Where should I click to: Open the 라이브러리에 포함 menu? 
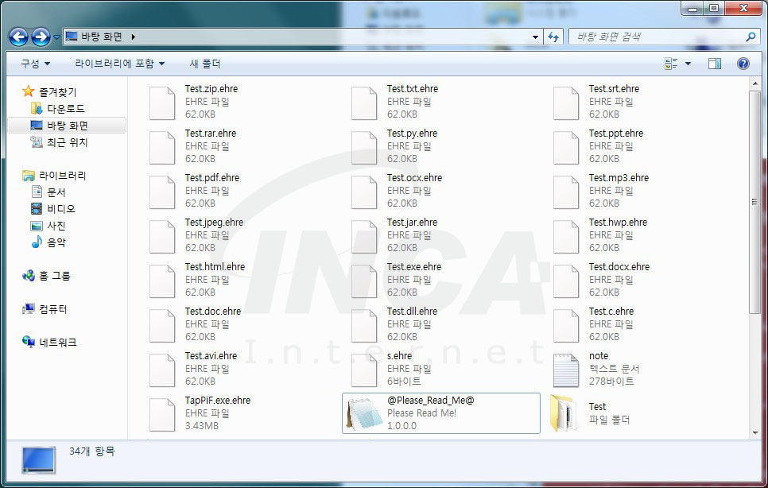pos(119,64)
